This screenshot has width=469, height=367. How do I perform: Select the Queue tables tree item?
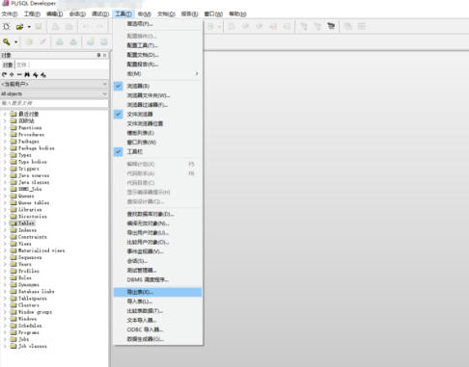click(34, 203)
